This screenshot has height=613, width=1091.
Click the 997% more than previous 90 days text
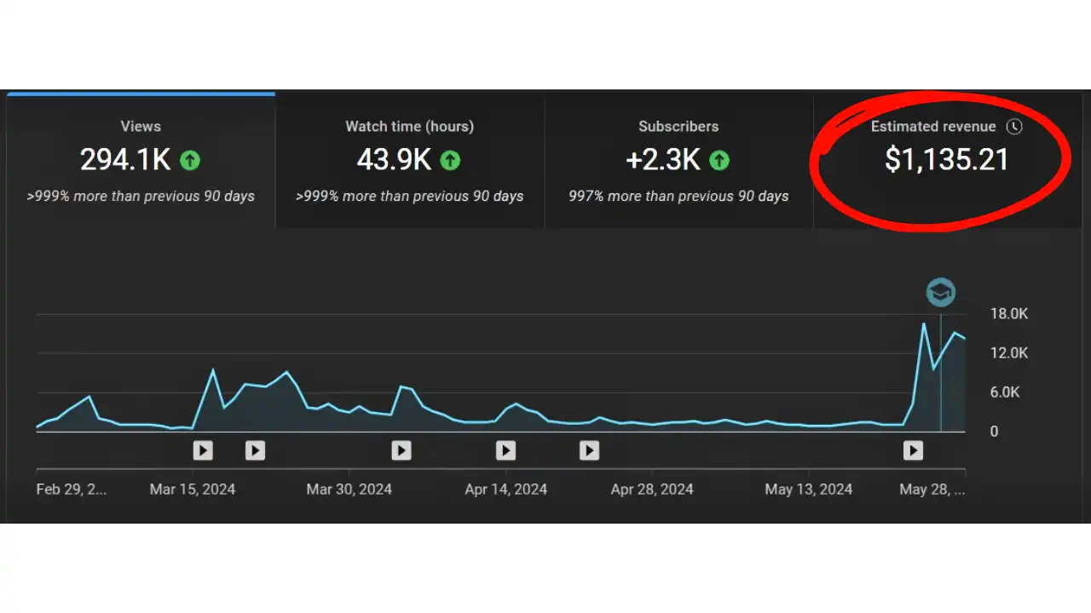point(678,197)
